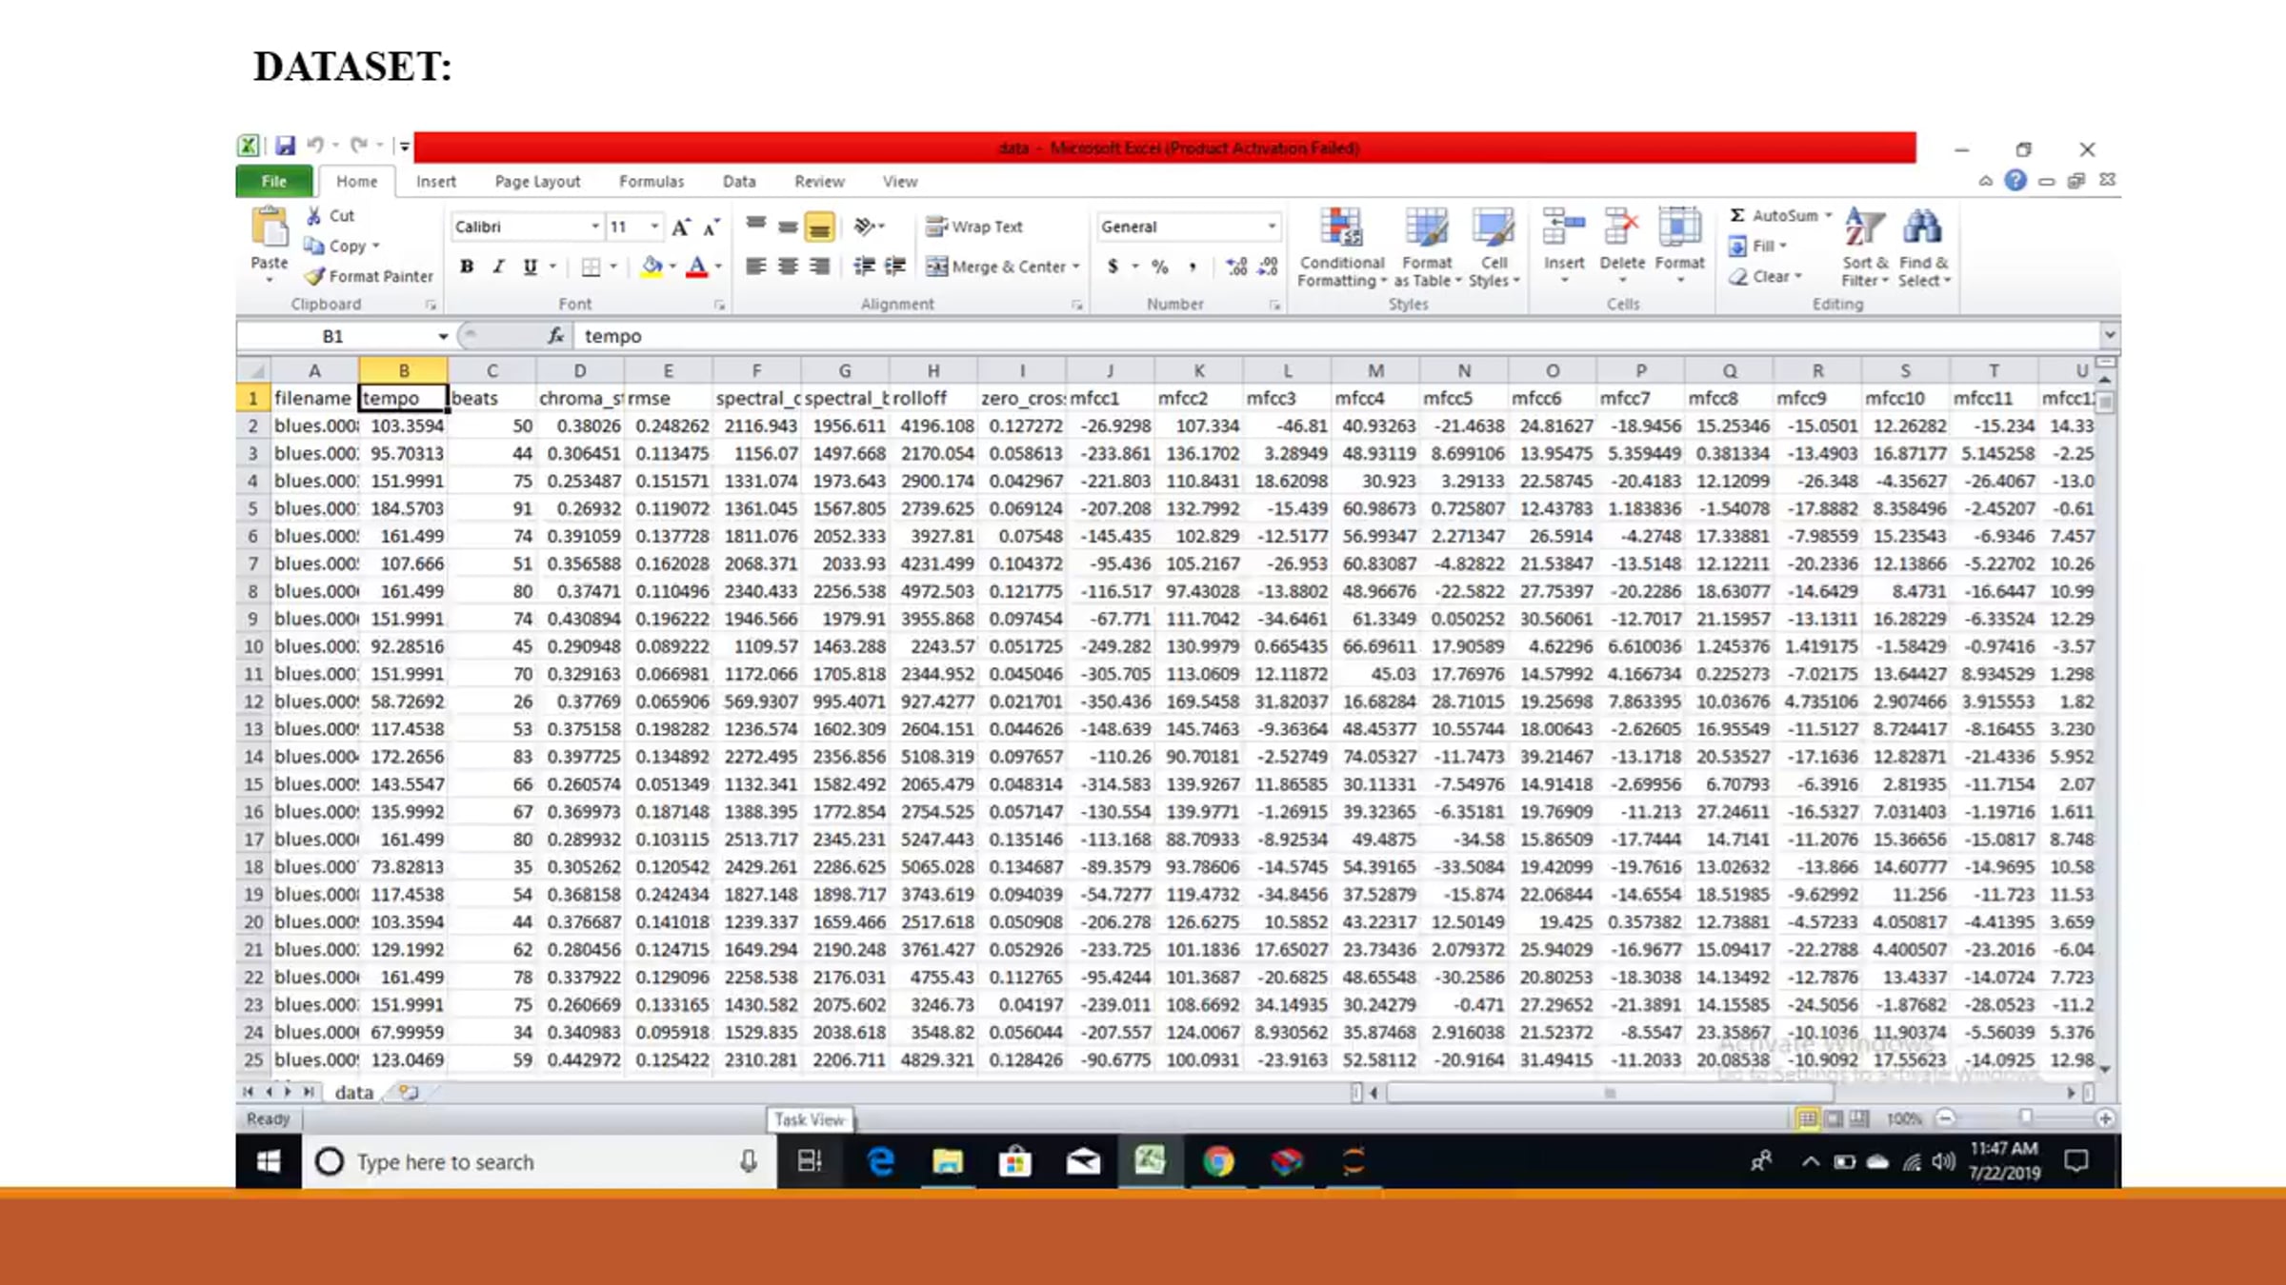Viewport: 2286px width, 1285px height.
Task: Select the data sheet tab
Action: 353,1092
